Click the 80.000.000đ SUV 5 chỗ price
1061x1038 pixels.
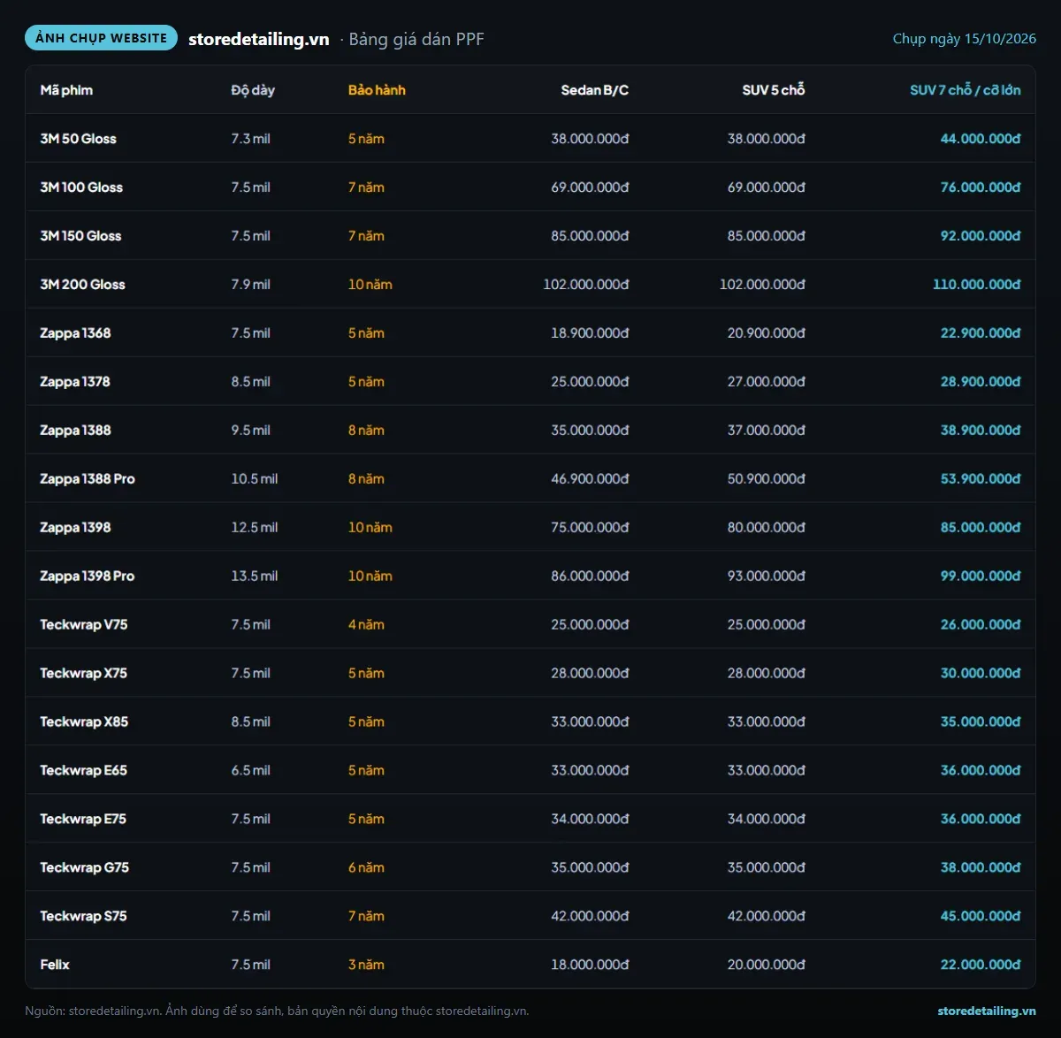(767, 528)
